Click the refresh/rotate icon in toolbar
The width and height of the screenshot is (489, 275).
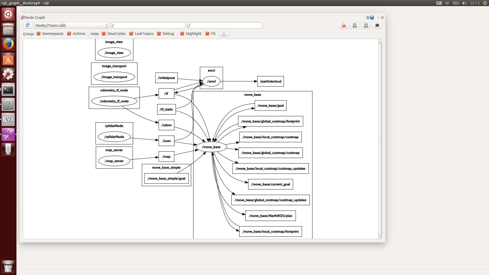[x=28, y=25]
